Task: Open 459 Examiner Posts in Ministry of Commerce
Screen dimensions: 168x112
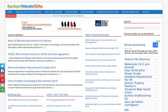Action: tap(103, 81)
